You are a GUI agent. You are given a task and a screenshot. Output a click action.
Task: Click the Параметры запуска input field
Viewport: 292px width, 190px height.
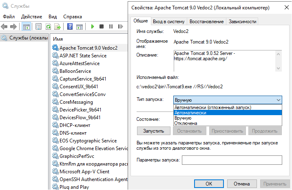(x=232, y=160)
